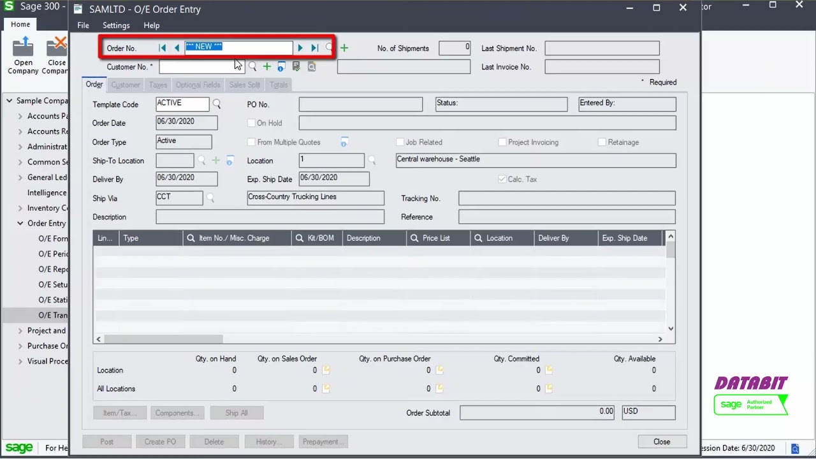This screenshot has width=816, height=459.
Task: Expand the Project and Job tree node
Action: pyautogui.click(x=20, y=330)
